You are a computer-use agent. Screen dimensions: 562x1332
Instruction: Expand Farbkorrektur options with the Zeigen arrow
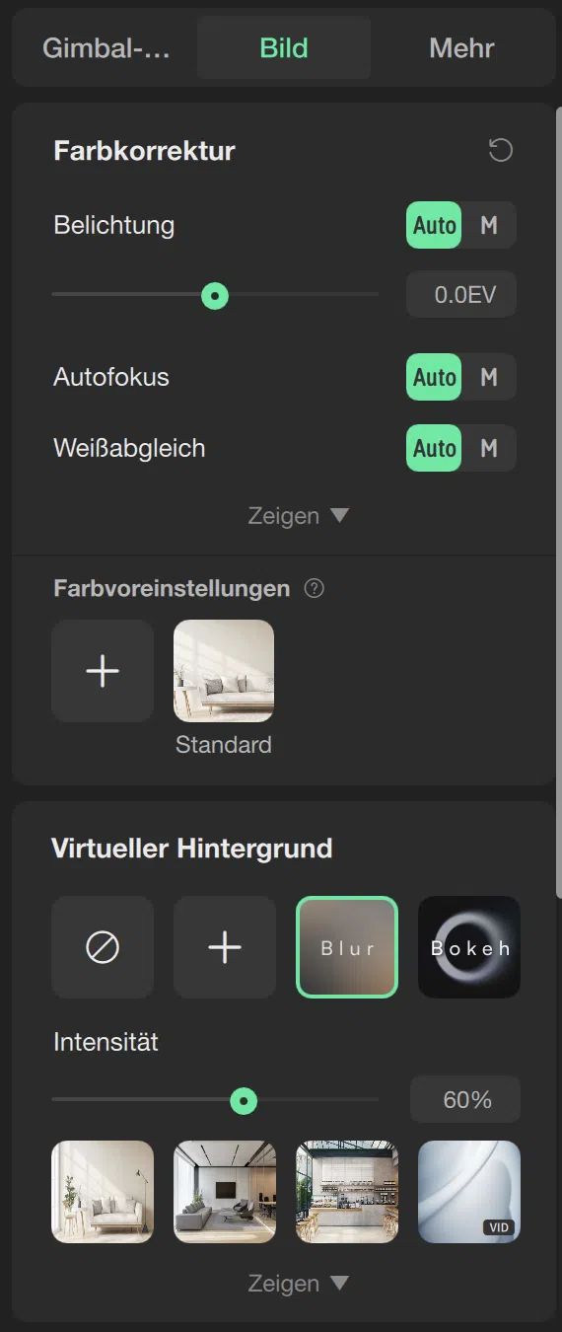pos(299,516)
